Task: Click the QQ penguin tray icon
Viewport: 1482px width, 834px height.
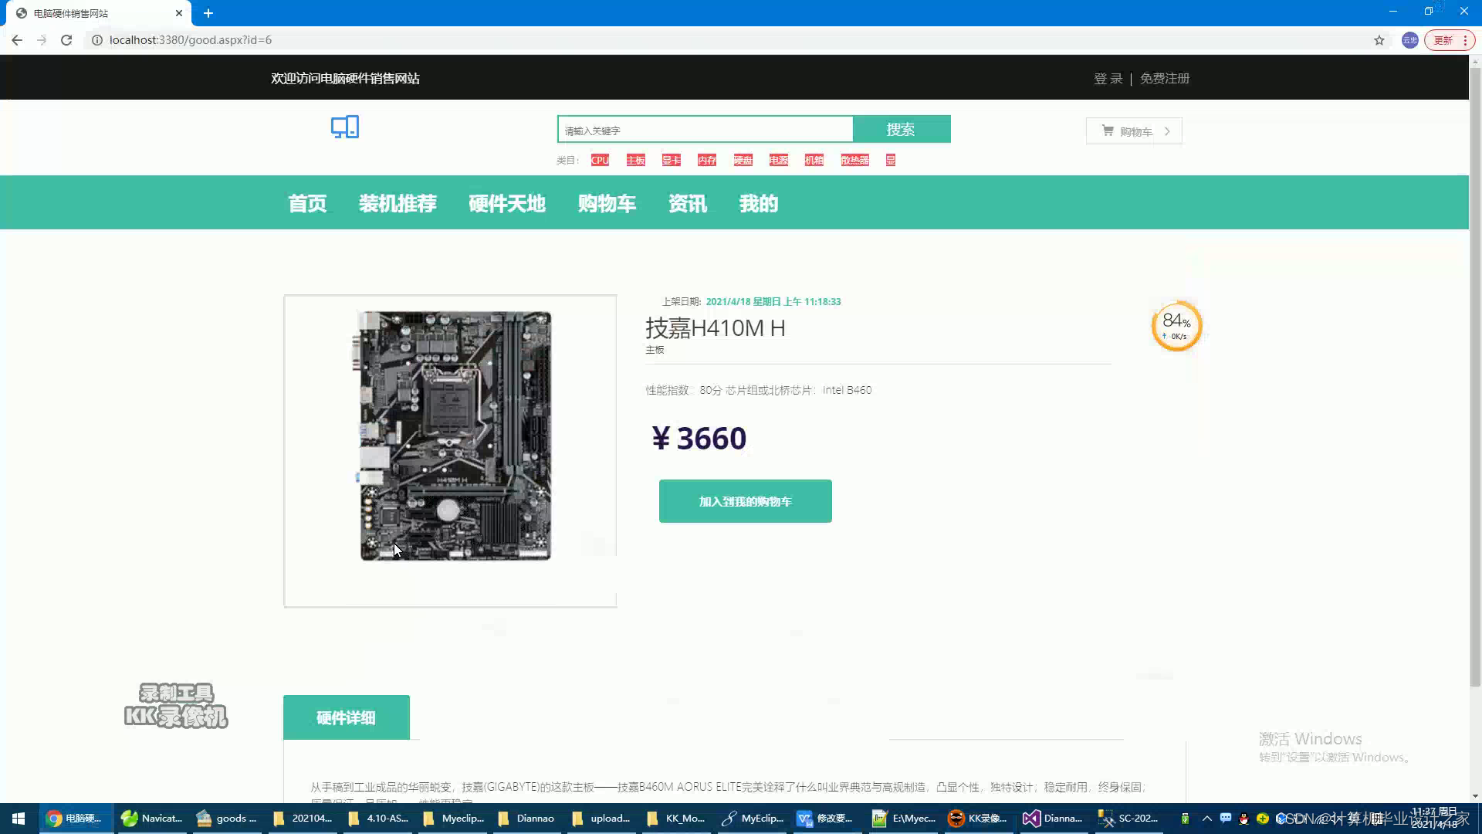Action: 1243,819
